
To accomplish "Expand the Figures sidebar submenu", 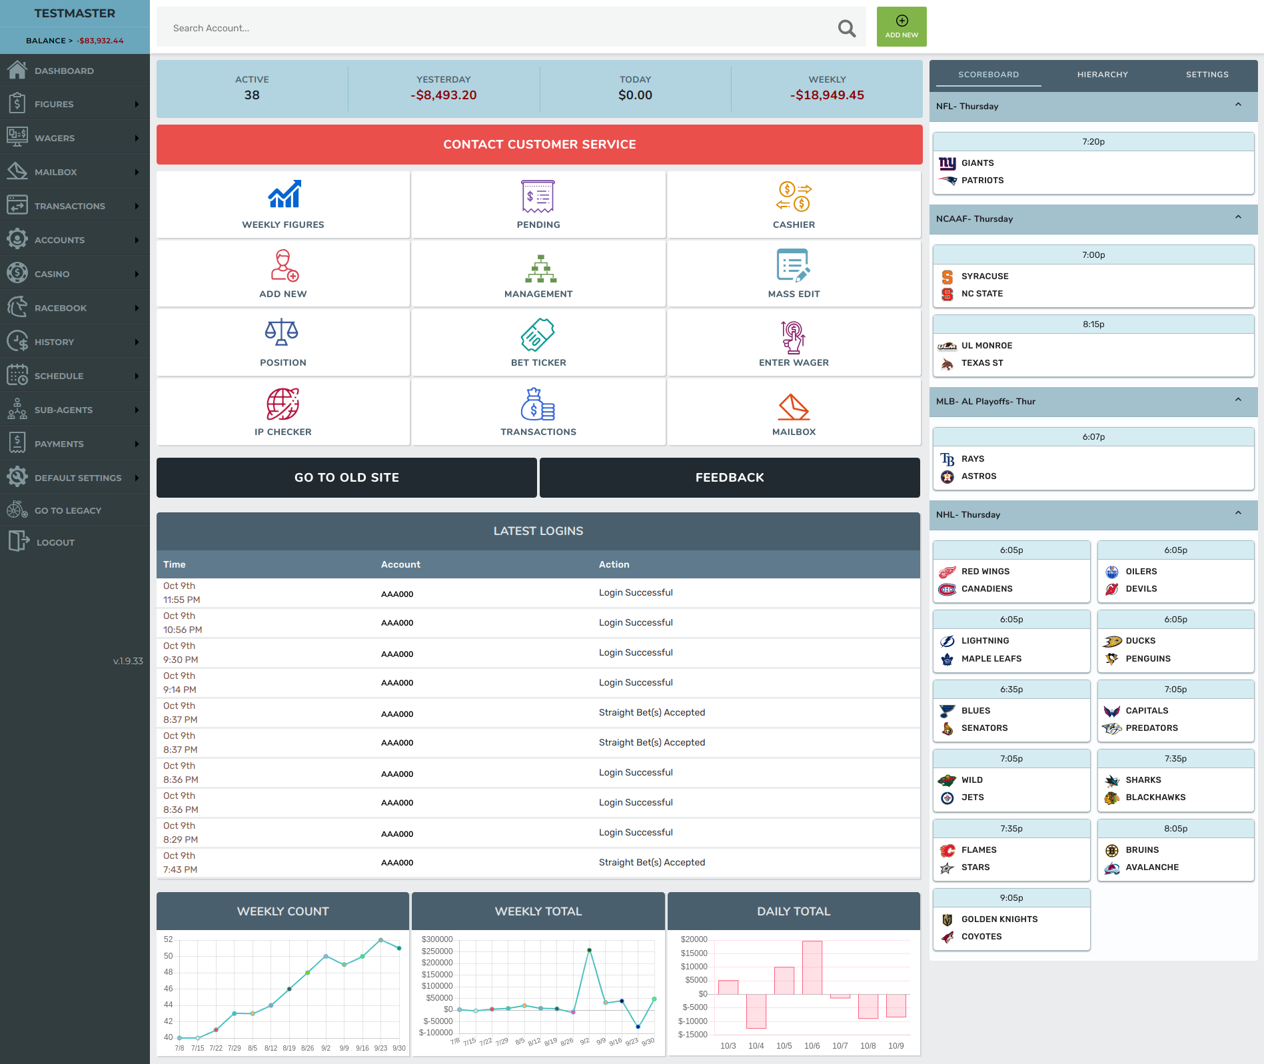I will click(137, 104).
